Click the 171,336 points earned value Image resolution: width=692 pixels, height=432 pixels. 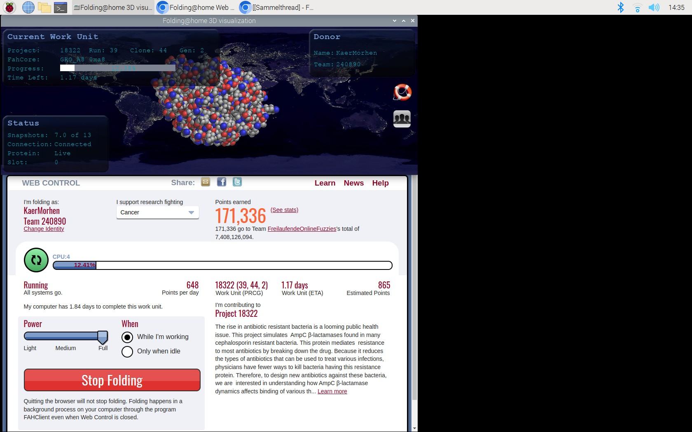click(241, 216)
